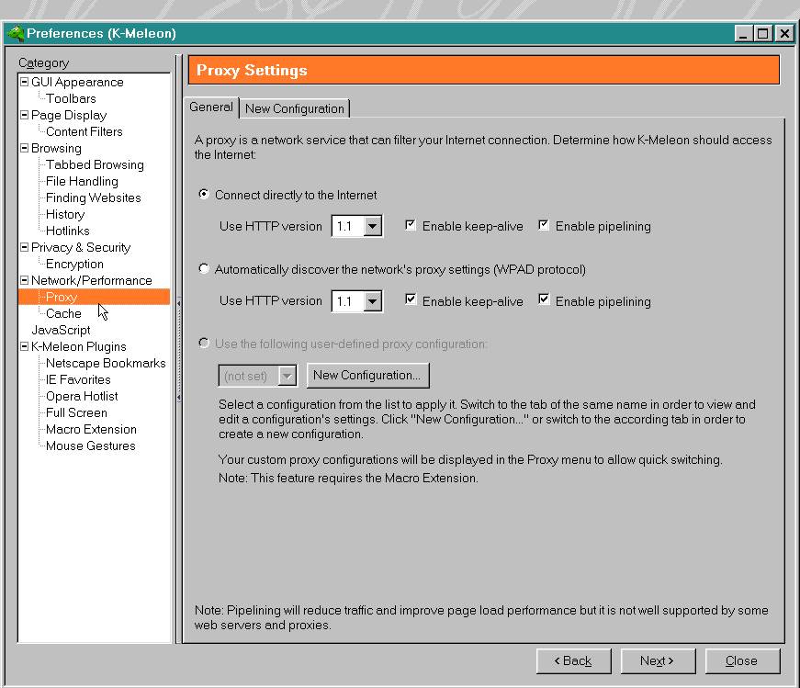The height and width of the screenshot is (688, 800).
Task: Collapse the Browsing category node
Action: click(25, 149)
